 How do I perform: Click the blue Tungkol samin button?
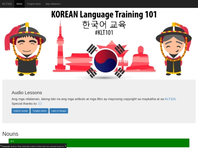click(x=40, y=111)
